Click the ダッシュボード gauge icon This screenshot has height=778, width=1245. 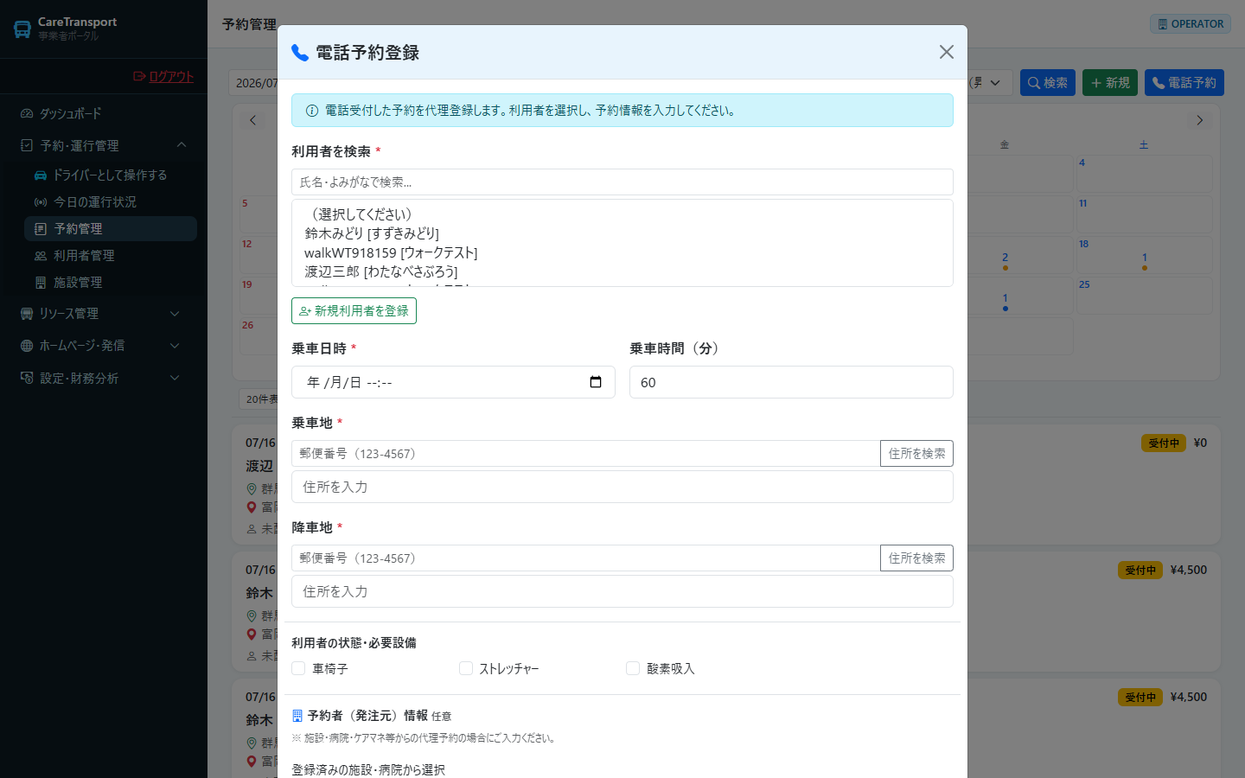(x=27, y=113)
